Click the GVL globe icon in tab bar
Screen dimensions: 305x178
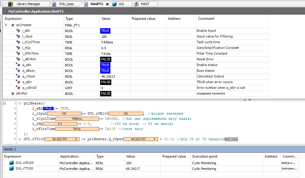[115, 4]
